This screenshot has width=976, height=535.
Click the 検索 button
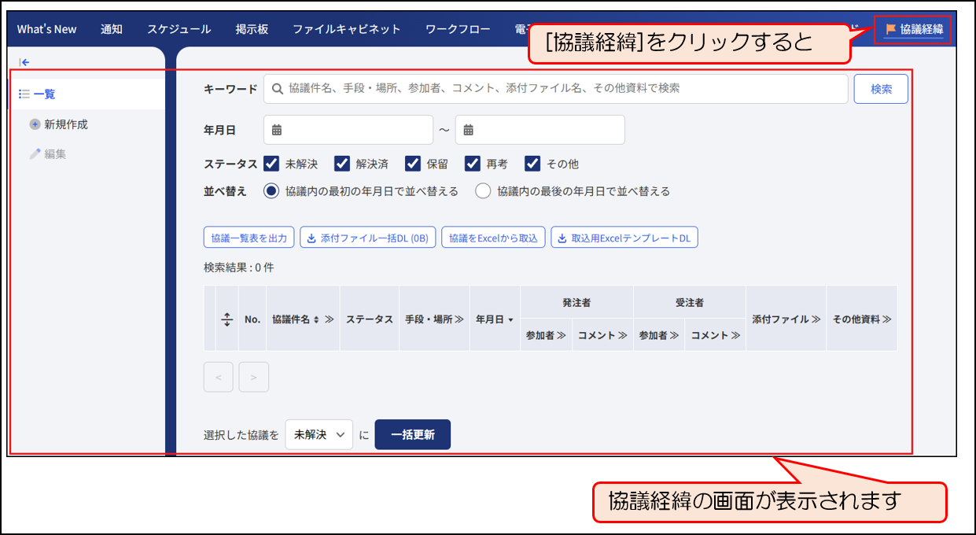coord(881,89)
